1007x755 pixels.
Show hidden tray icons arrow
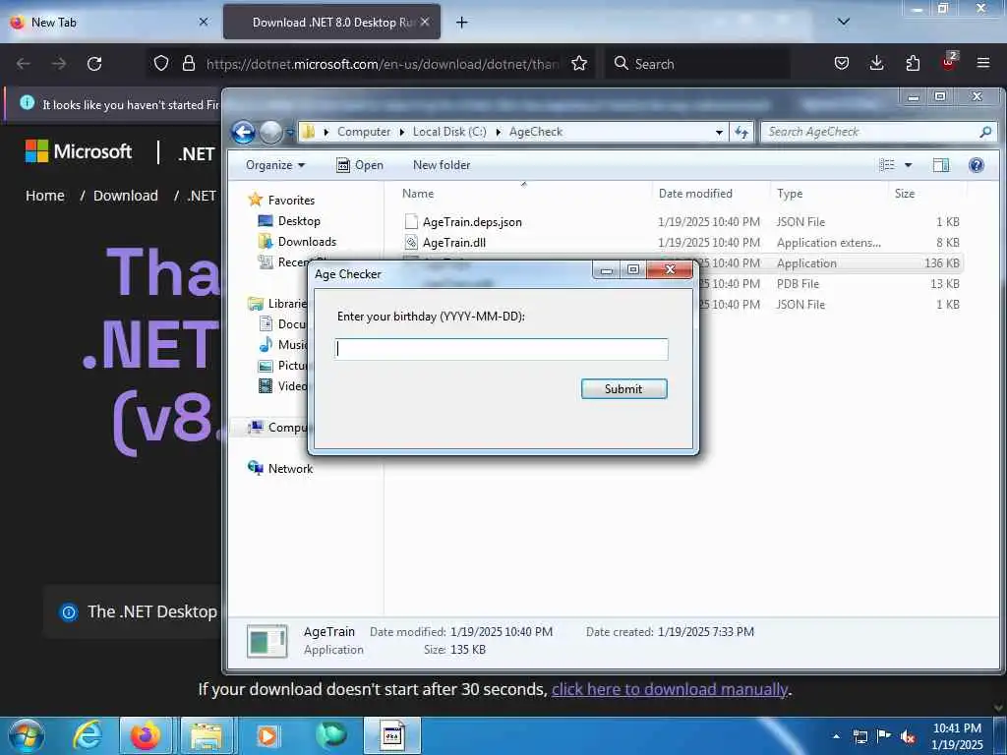(836, 736)
